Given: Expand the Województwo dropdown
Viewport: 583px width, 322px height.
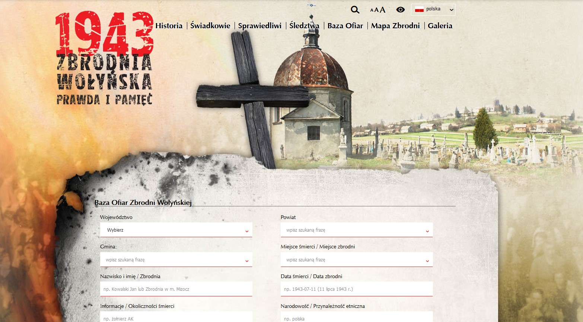Looking at the screenshot, I should point(176,230).
